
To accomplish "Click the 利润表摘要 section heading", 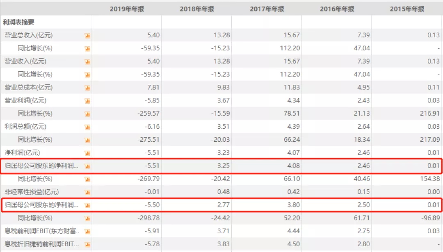I will tap(18, 22).
